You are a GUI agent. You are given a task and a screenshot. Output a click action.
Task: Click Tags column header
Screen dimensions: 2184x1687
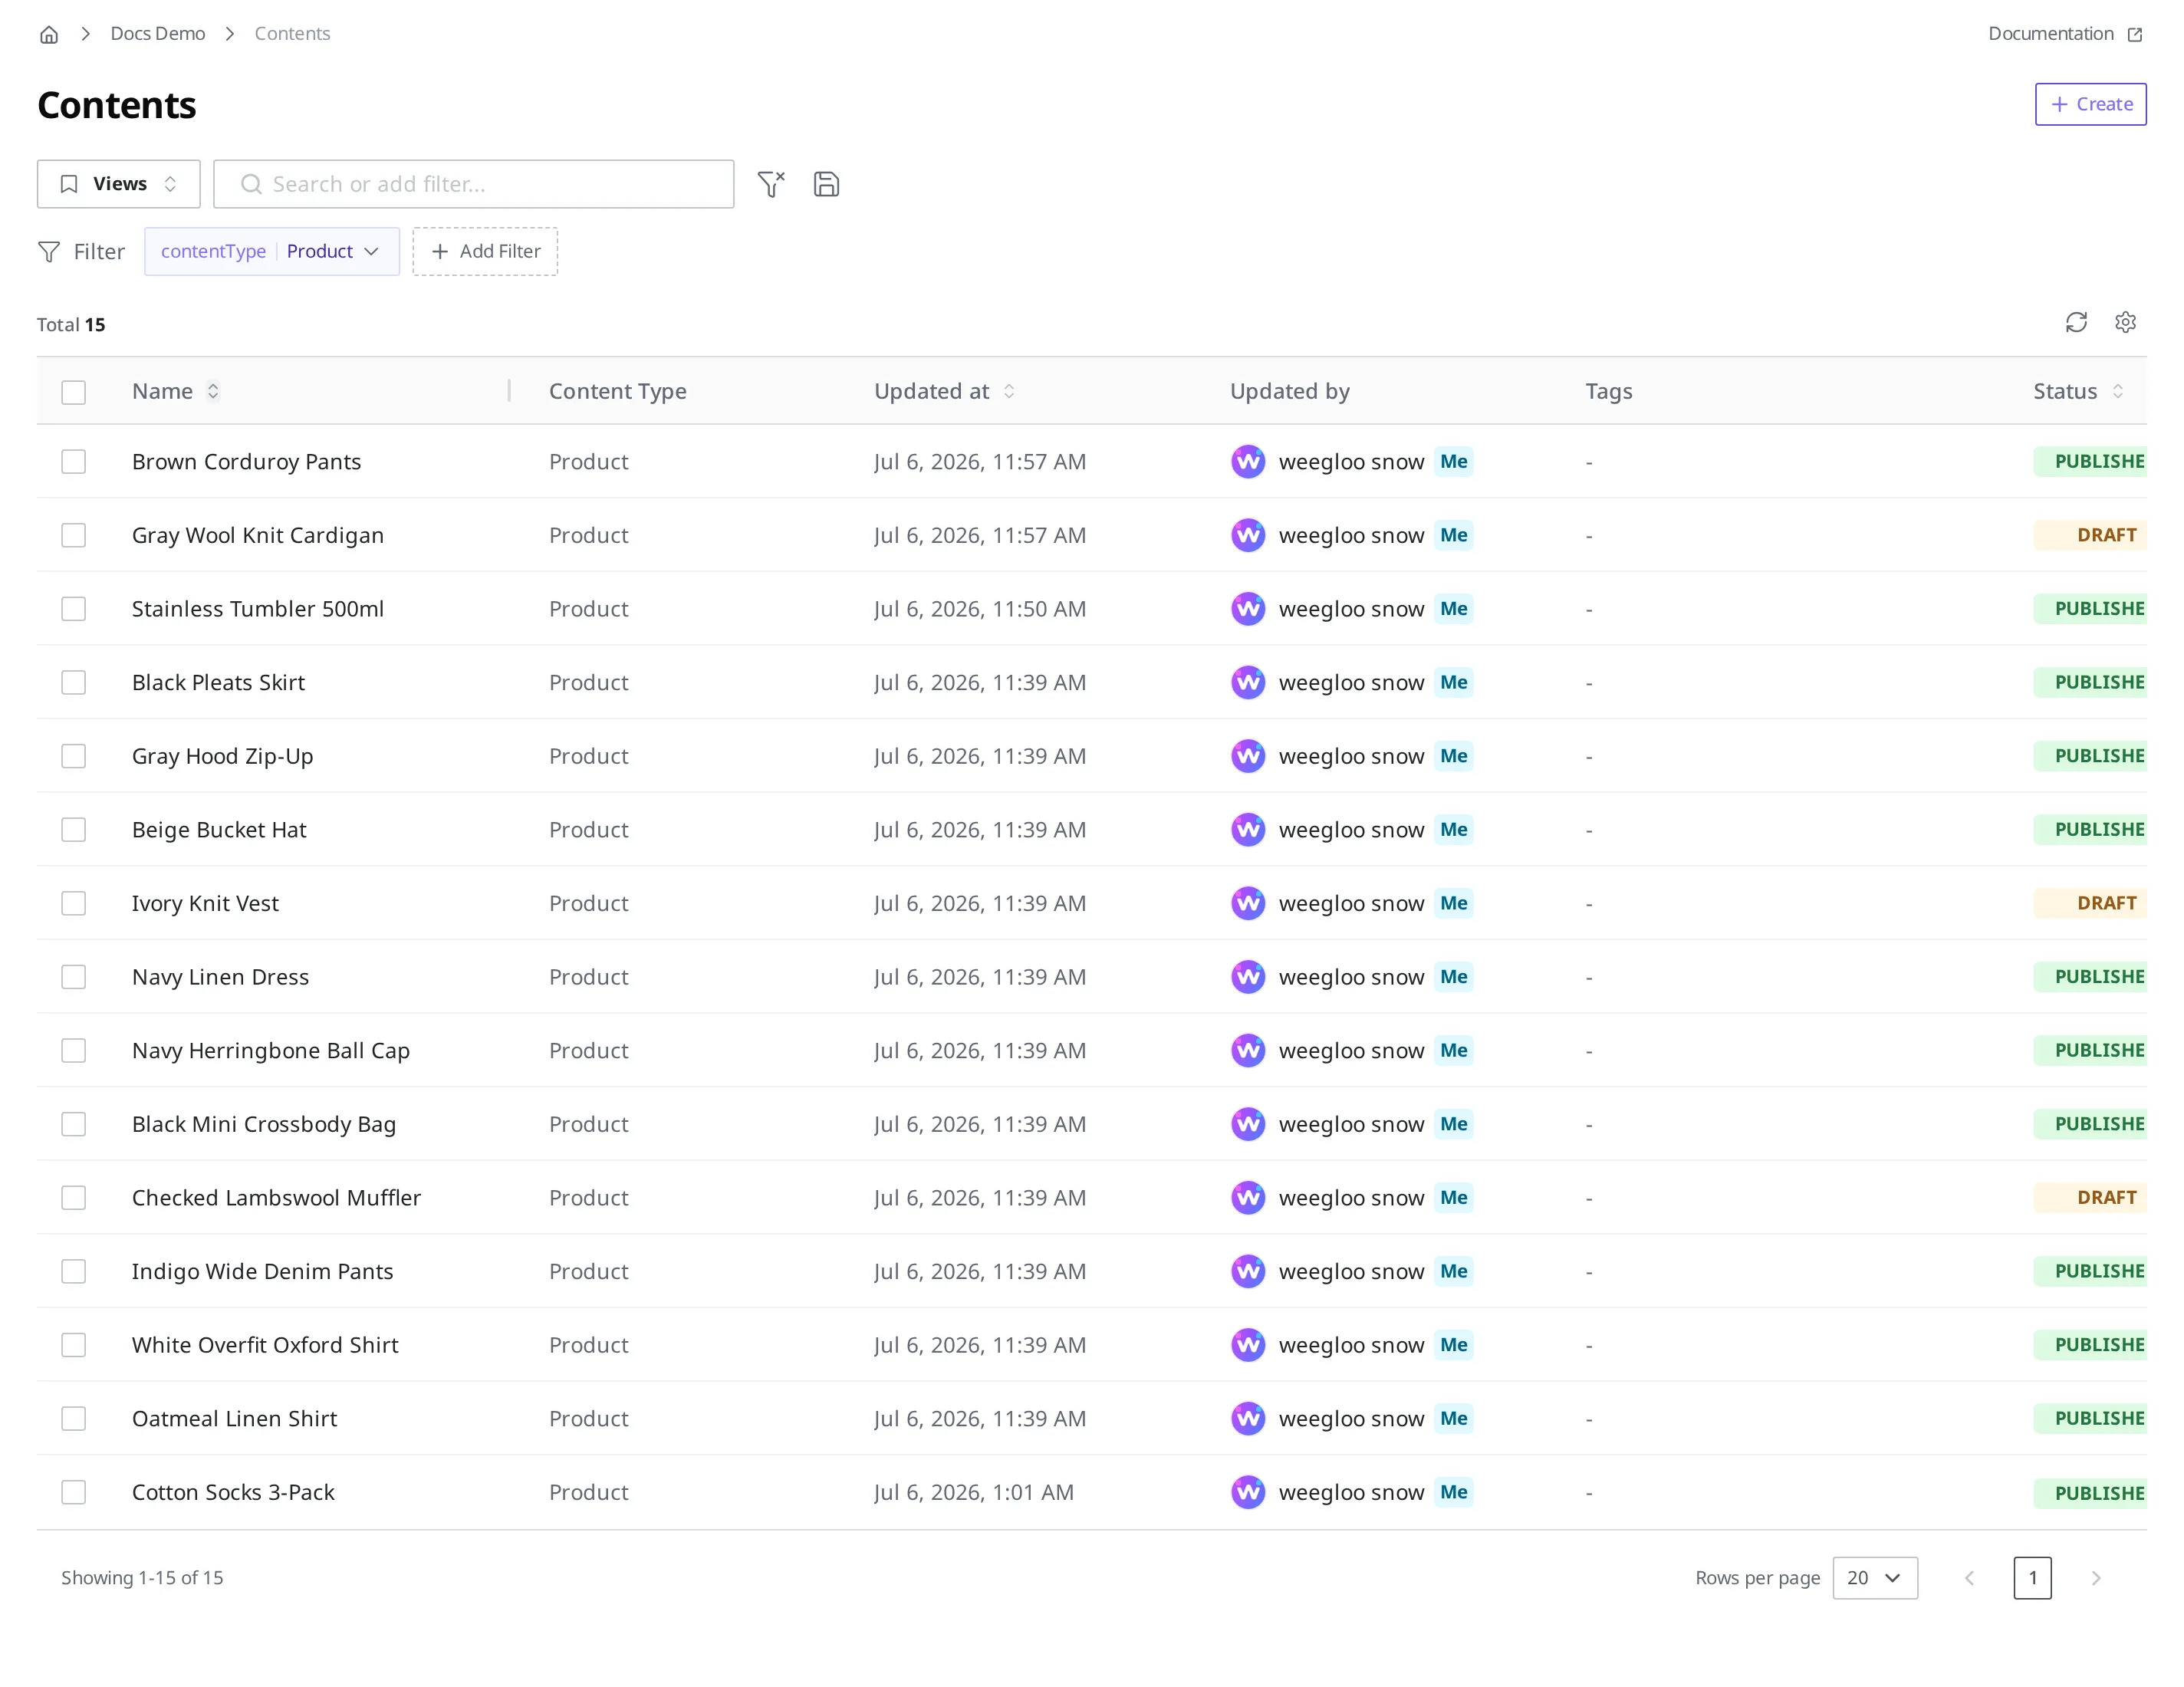tap(1609, 391)
